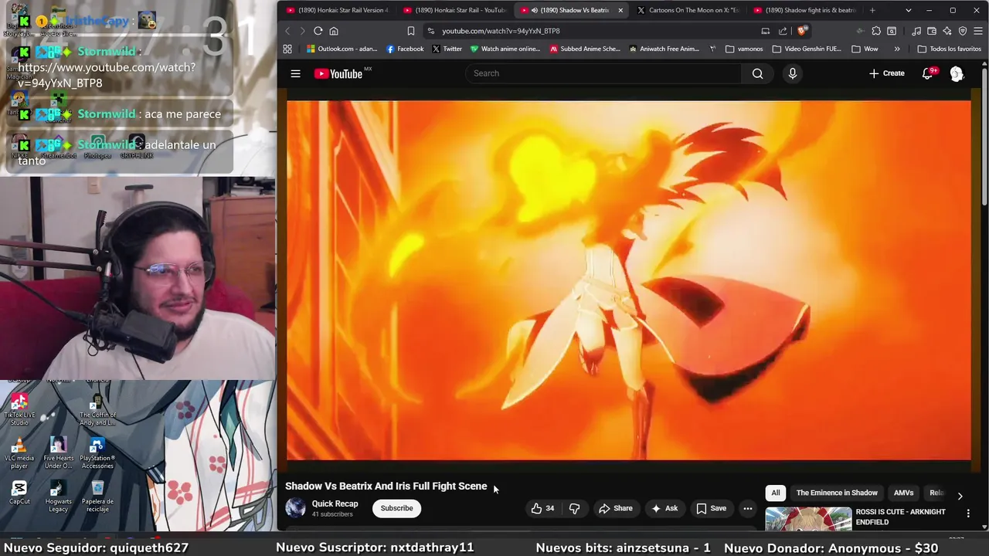This screenshot has width=989, height=556.
Task: Select the All filter chip
Action: [776, 493]
